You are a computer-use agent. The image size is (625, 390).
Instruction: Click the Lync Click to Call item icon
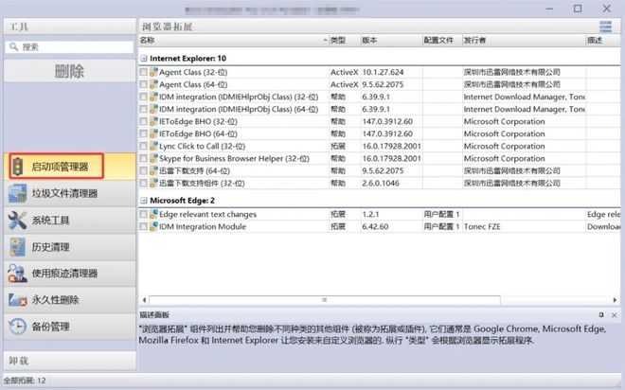pos(153,146)
